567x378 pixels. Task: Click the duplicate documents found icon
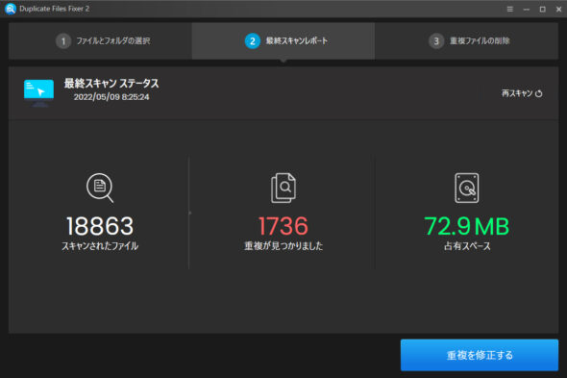point(283,188)
